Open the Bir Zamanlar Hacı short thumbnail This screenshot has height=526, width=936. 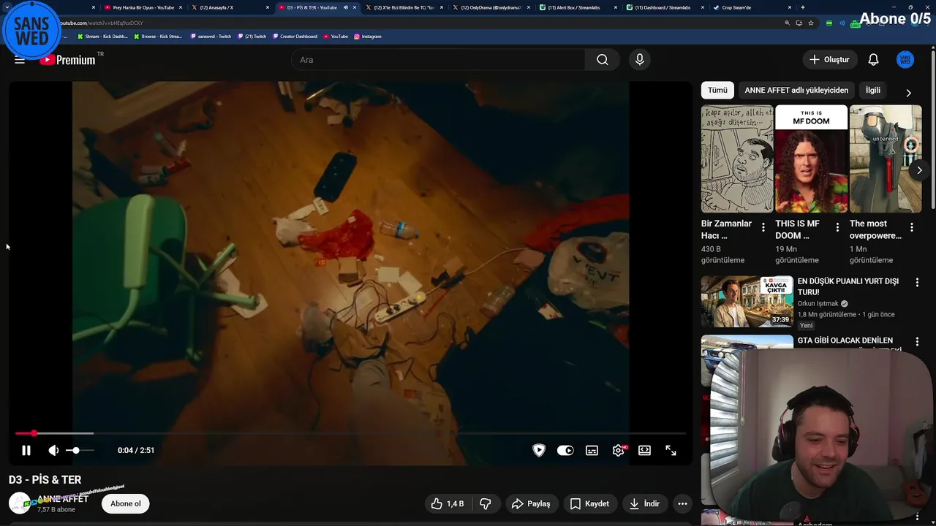point(737,159)
